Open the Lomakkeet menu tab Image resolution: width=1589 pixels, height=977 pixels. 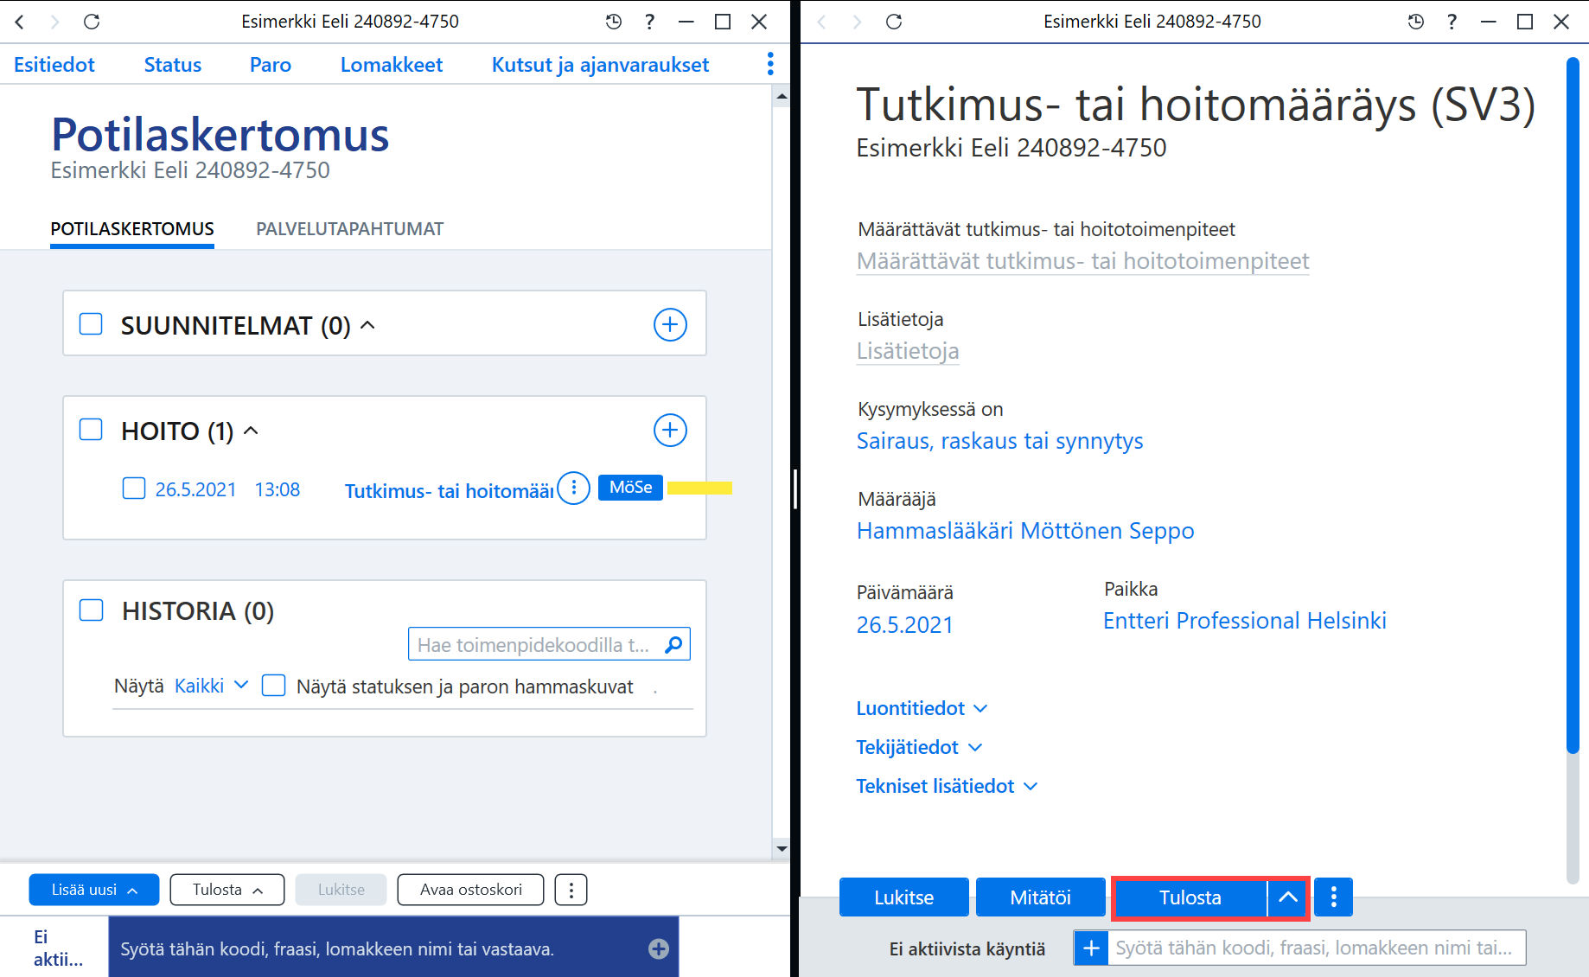tap(392, 65)
